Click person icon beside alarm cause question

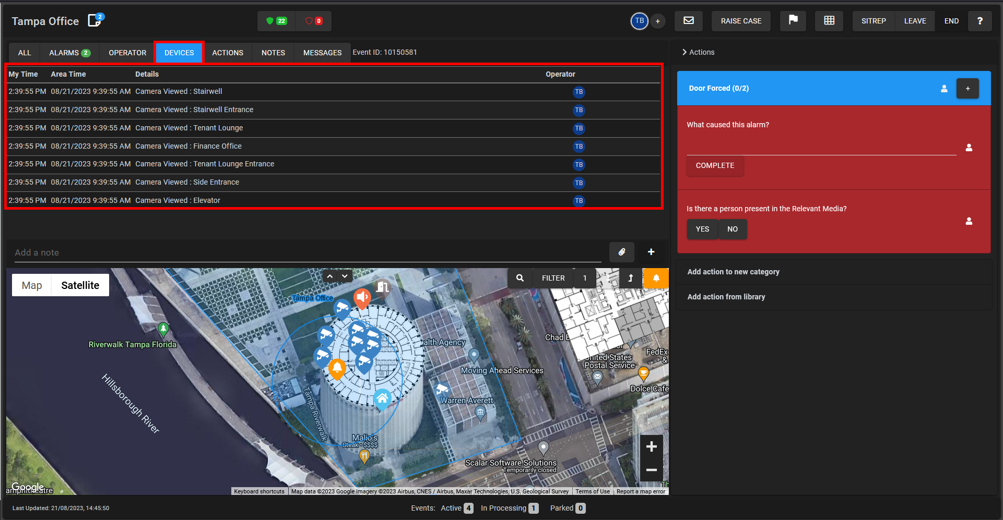(x=969, y=148)
